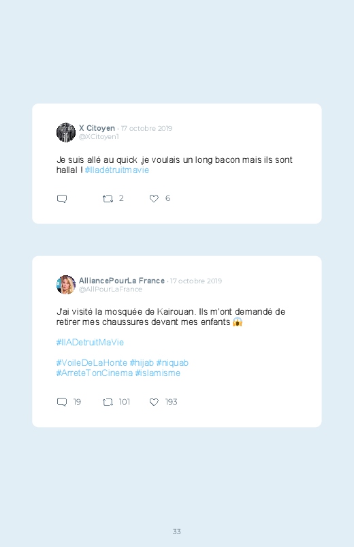Open AlliancePourLa France profile picture
This screenshot has width=354, height=547.
[66, 285]
